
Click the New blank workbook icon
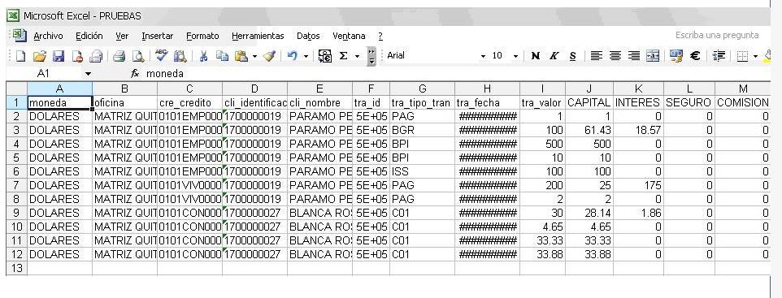[x=21, y=56]
